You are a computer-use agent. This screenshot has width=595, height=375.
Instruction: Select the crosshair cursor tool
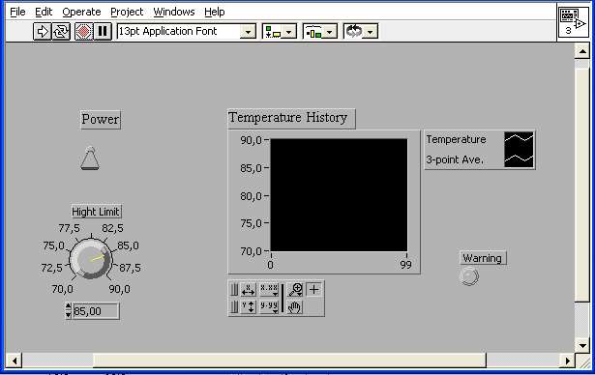pos(313,290)
